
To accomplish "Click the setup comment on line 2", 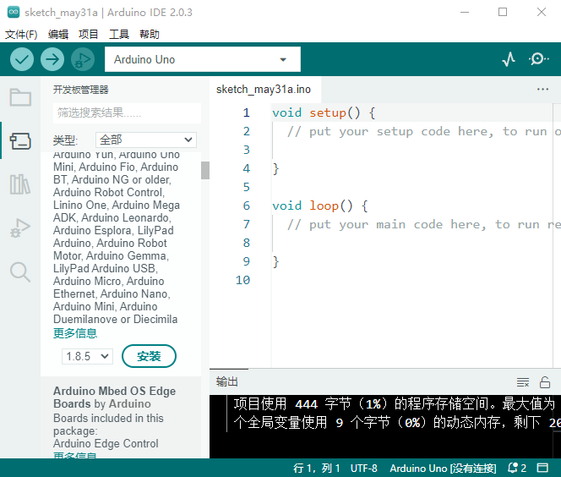I will point(424,131).
